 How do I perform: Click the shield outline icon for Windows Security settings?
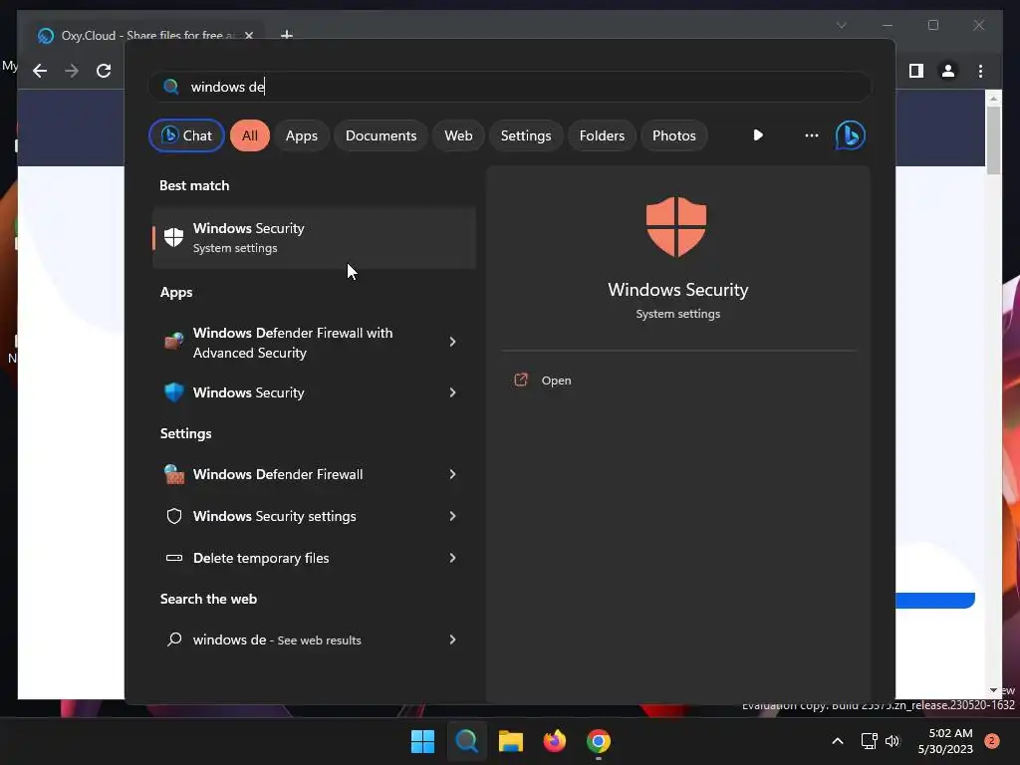[x=173, y=516]
